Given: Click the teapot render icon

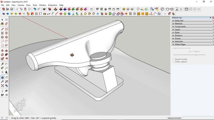Looking at the screenshot, I should pos(168,9).
